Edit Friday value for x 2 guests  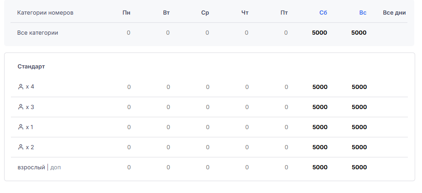[286, 147]
